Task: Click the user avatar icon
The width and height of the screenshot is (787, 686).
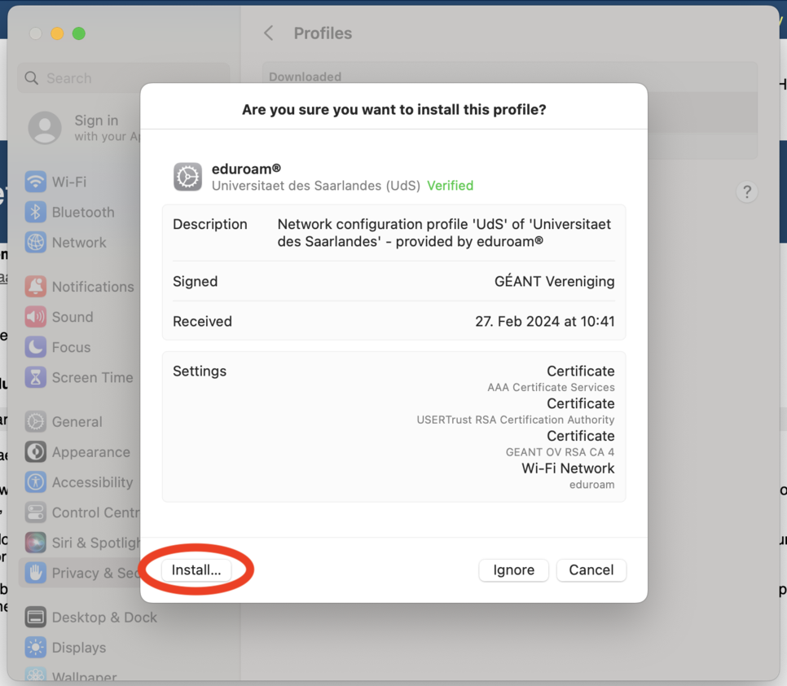Action: tap(45, 127)
